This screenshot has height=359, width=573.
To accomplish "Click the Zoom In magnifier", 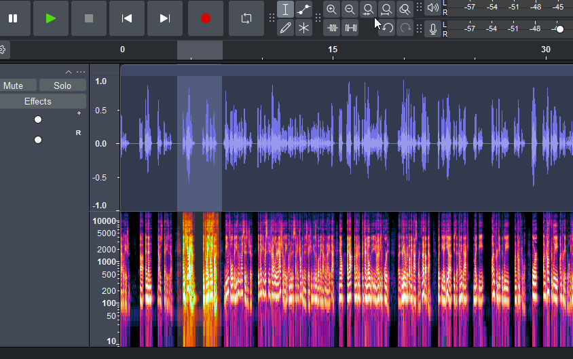I will 331,10.
